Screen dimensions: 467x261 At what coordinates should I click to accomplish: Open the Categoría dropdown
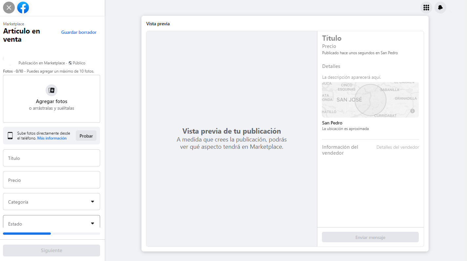pos(52,202)
